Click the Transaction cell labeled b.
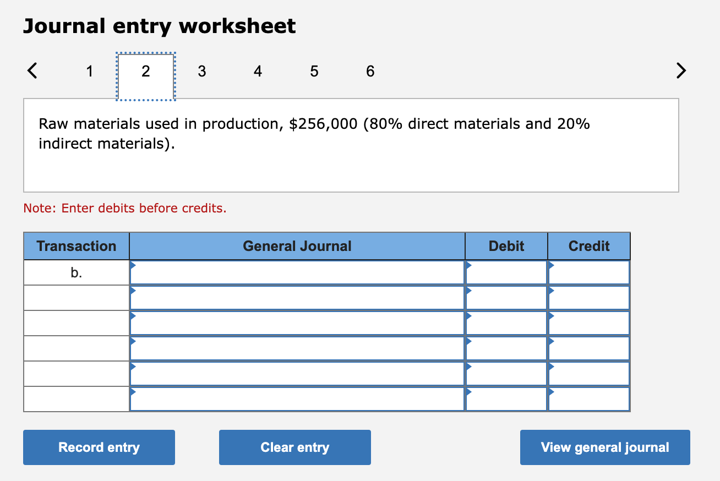The width and height of the screenshot is (720, 481). click(76, 272)
